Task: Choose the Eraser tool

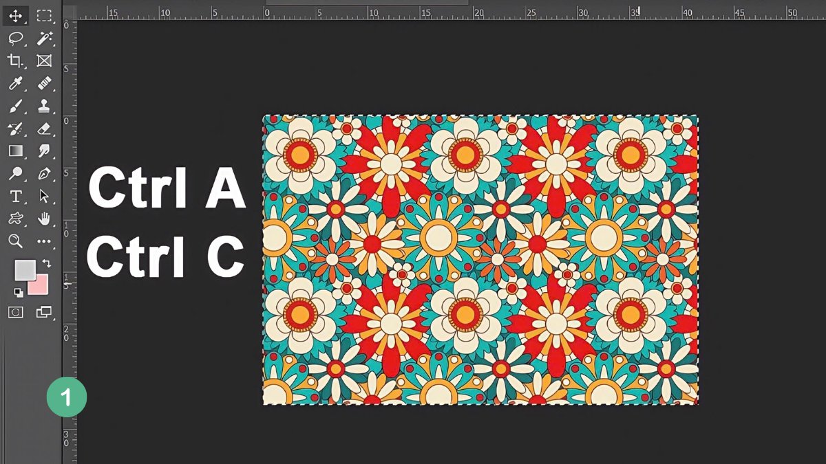Action: 44,128
